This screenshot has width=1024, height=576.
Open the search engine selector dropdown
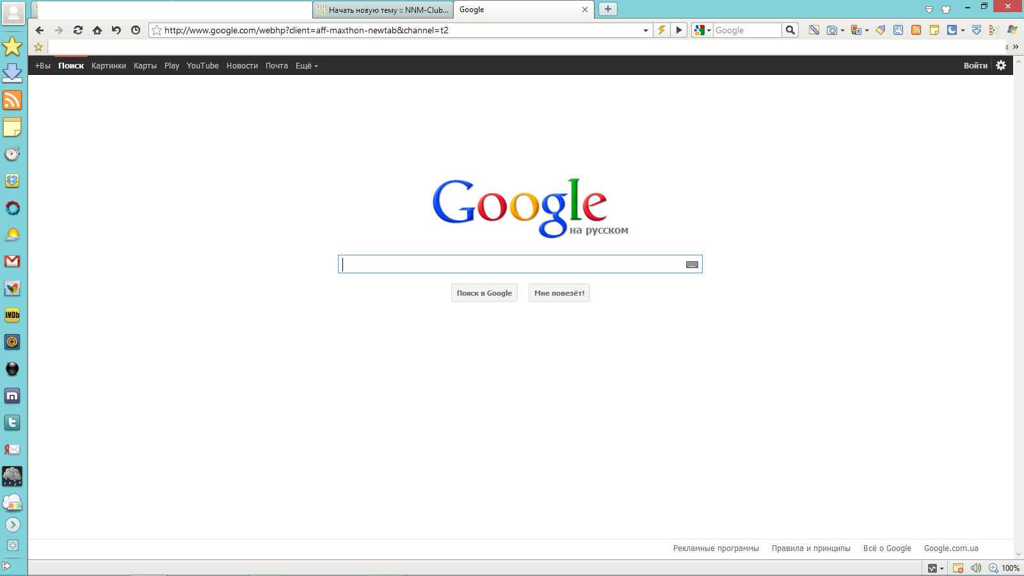click(x=702, y=30)
